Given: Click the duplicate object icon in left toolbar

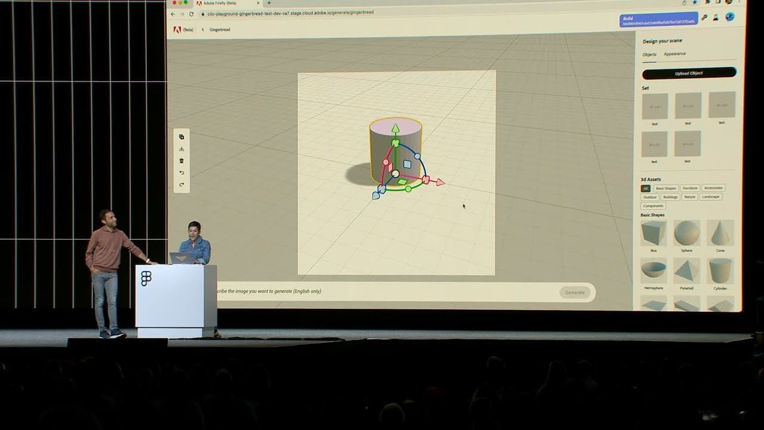Looking at the screenshot, I should 181,137.
